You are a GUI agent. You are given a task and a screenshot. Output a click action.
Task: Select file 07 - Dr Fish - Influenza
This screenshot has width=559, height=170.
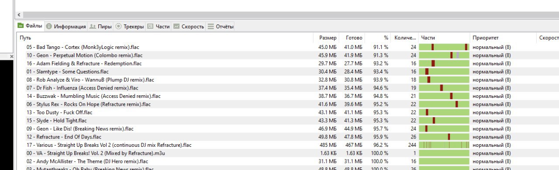[82, 88]
